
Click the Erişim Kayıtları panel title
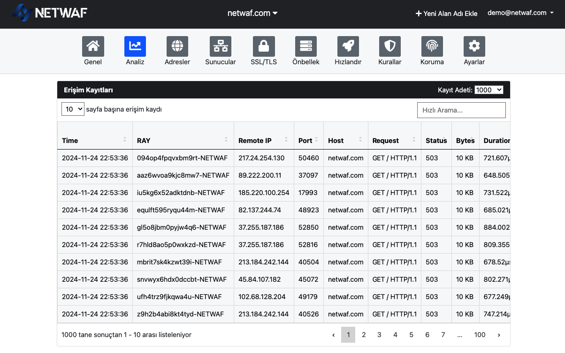coord(88,90)
